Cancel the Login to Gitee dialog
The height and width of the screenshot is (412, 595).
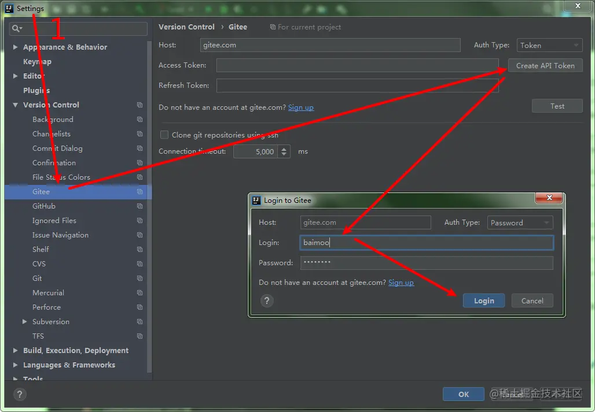click(x=532, y=300)
